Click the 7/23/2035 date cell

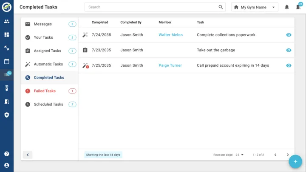[x=101, y=50]
